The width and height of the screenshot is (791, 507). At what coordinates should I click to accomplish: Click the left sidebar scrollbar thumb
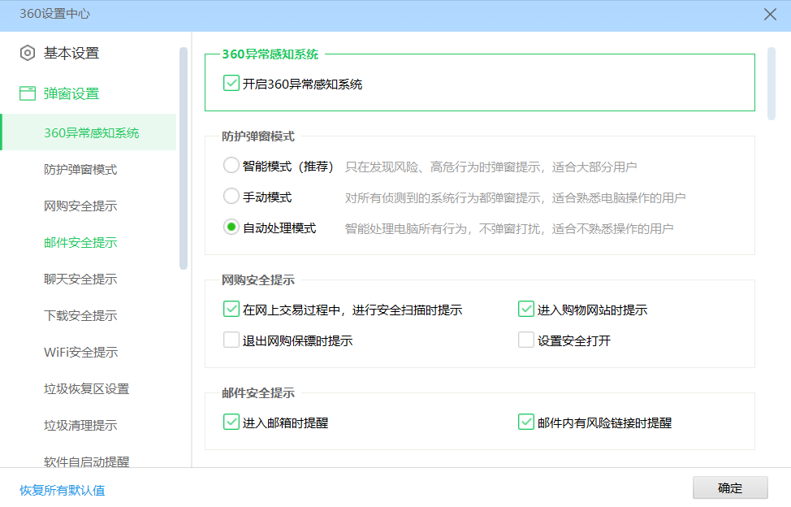click(x=183, y=158)
